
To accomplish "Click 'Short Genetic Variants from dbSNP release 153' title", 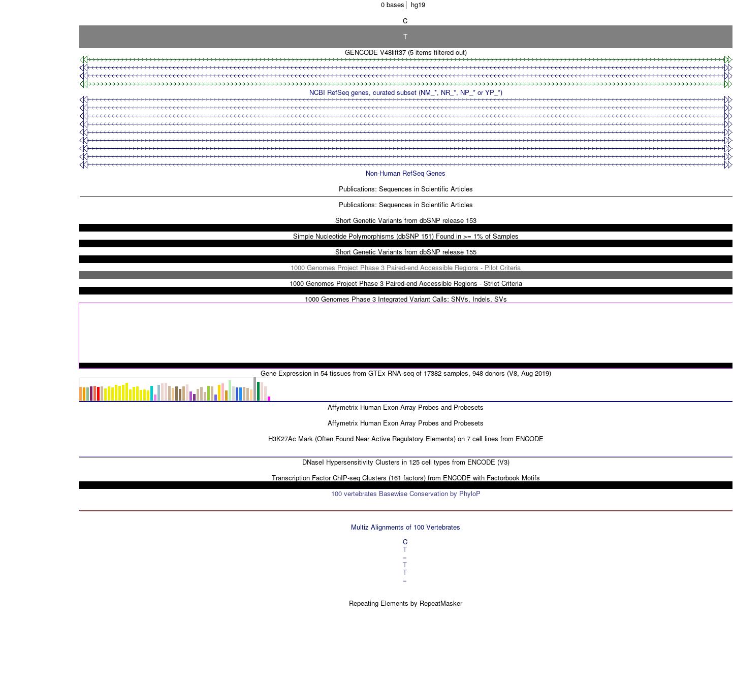I will 405,220.
